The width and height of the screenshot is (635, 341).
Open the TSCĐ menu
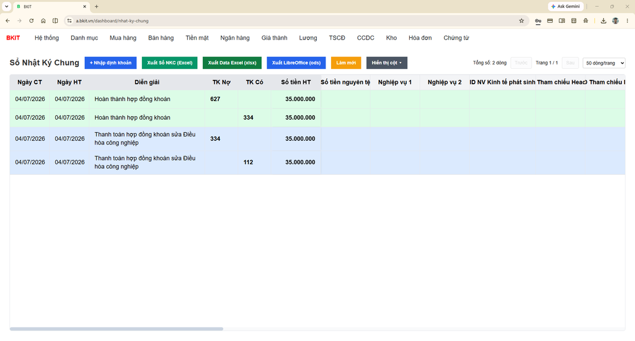(x=337, y=38)
